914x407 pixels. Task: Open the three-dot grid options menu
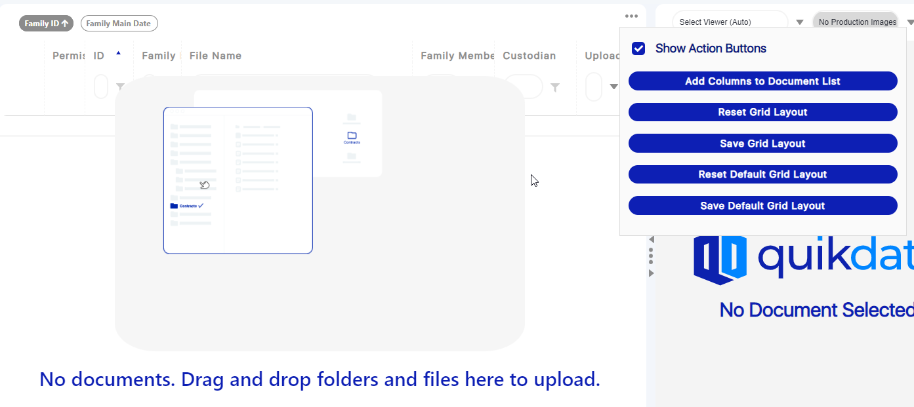point(631,16)
